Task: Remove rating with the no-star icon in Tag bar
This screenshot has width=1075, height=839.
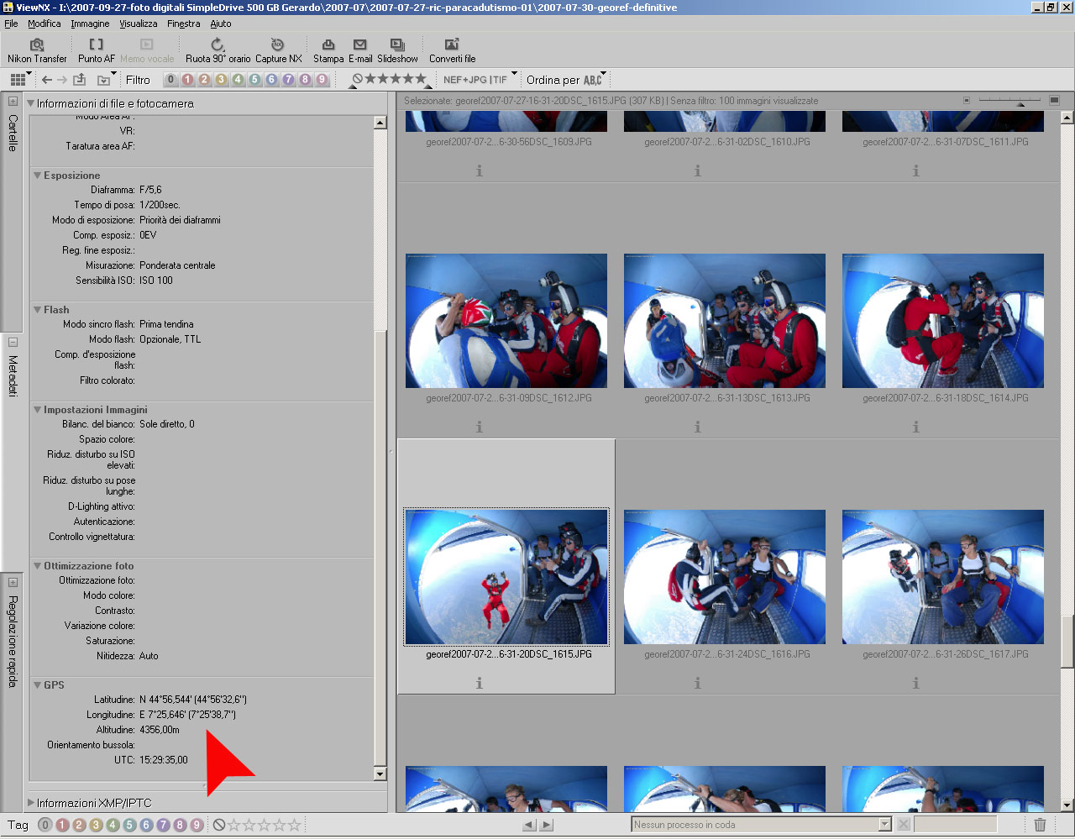Action: coord(219,826)
